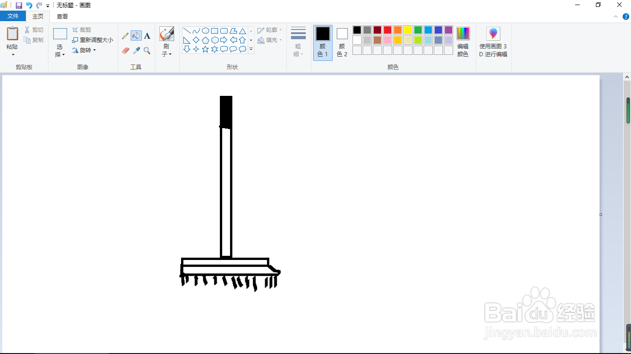Open the 粘贴 (Paste) dropdown arrow
Viewport: 631px width, 354px height.
(x=12, y=54)
